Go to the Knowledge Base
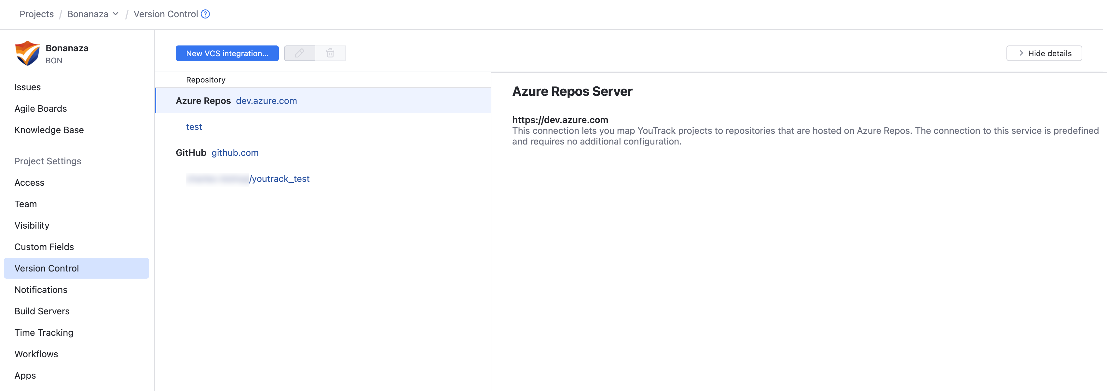 49,130
